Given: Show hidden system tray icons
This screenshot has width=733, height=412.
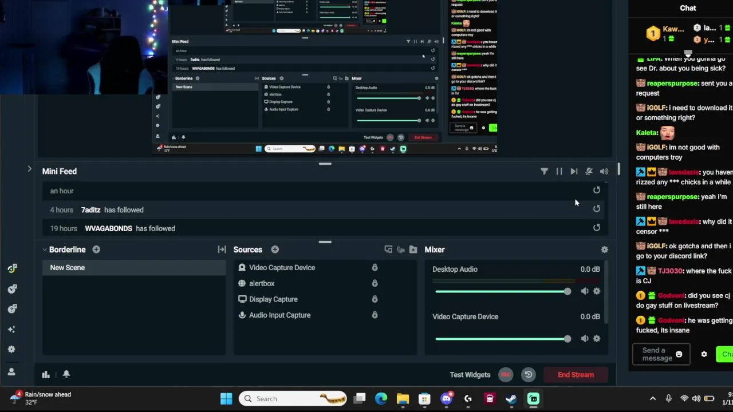Looking at the screenshot, I should (x=652, y=399).
